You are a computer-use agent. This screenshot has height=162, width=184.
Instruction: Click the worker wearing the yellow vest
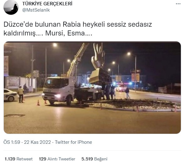point(21,94)
